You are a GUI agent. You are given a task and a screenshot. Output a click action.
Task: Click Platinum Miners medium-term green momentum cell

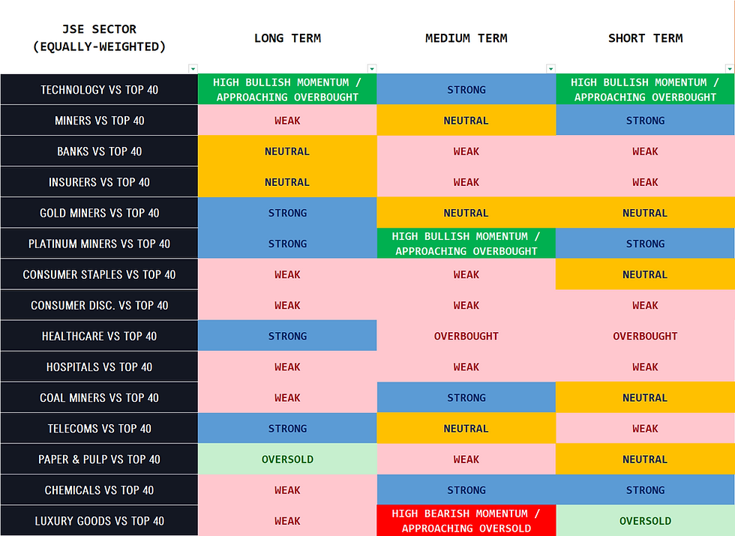pos(466,244)
